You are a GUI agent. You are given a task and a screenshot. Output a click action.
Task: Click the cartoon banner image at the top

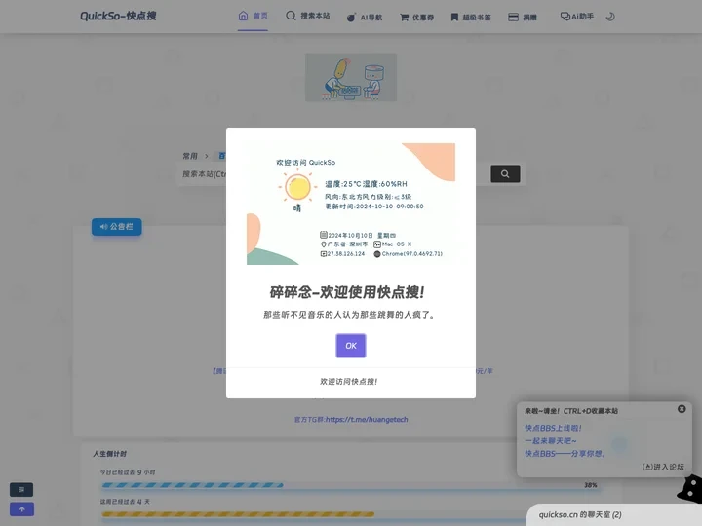(x=351, y=77)
